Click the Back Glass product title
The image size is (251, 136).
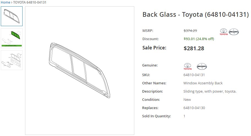pyautogui.click(x=196, y=15)
